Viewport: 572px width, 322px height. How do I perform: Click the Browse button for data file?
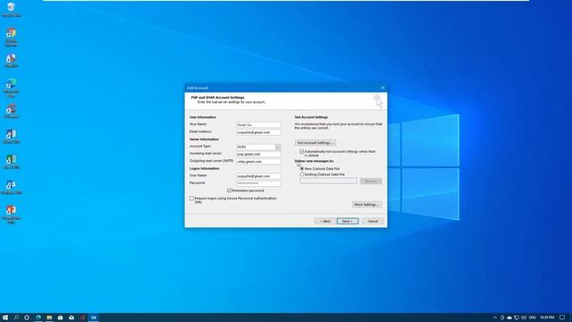(371, 181)
